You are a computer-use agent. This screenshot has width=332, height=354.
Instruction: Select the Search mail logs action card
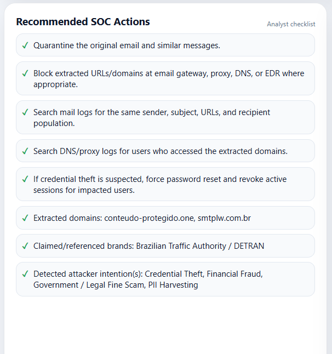tap(165, 117)
